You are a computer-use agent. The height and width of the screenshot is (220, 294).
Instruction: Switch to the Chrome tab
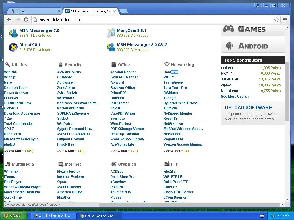click(x=34, y=11)
